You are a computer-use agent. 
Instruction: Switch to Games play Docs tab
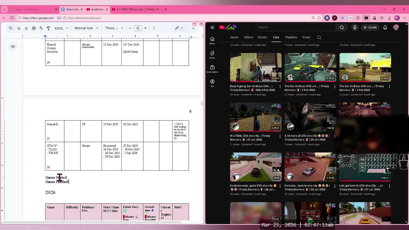72,9
